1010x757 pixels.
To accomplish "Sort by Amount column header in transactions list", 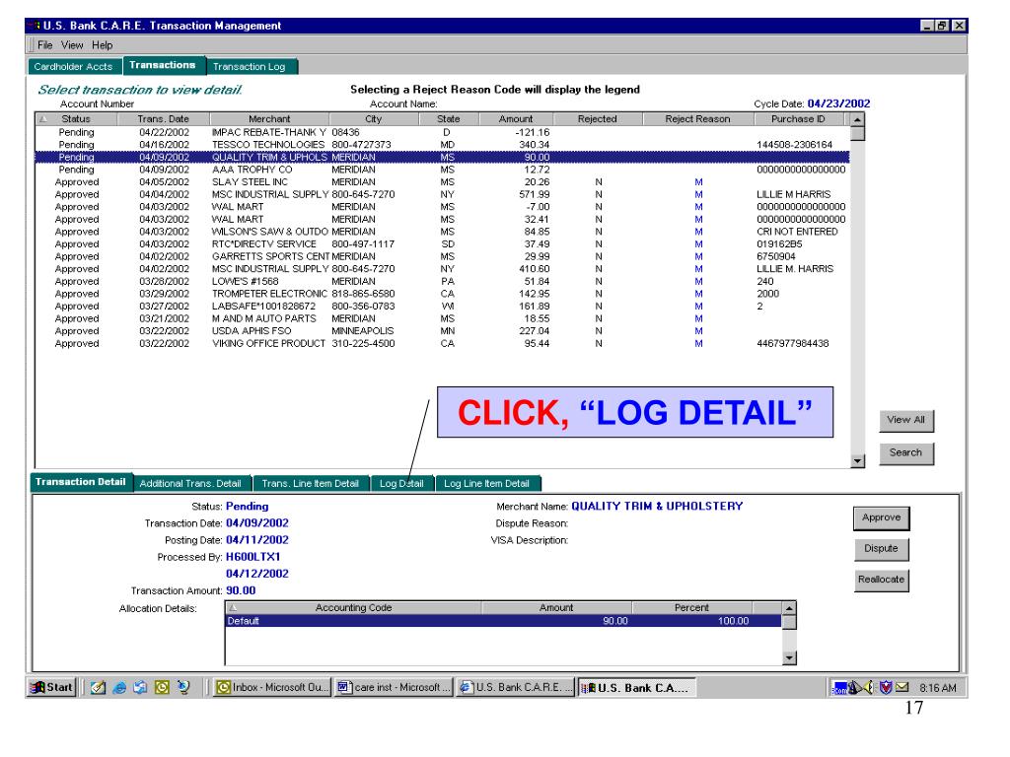I will pyautogui.click(x=516, y=119).
